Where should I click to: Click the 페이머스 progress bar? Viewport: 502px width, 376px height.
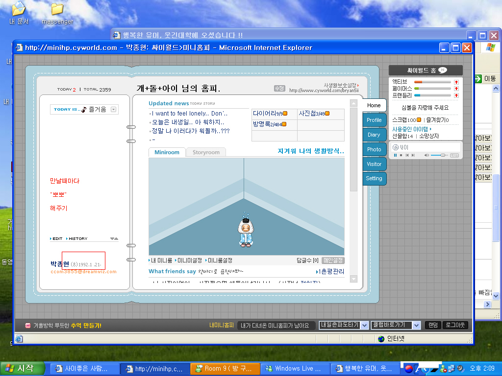pos(432,89)
